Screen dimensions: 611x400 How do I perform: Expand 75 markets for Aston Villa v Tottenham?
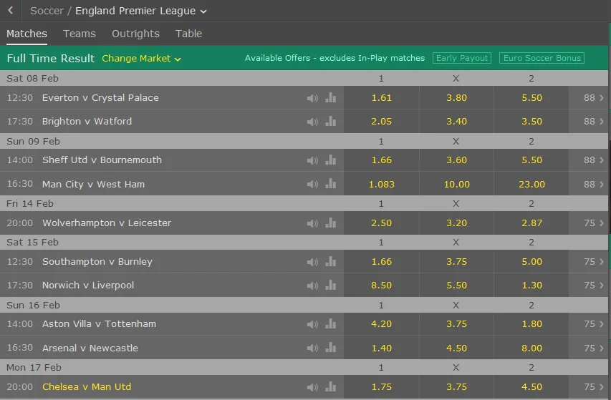pos(593,324)
